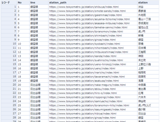Image resolution: width=160 pixels, height=122 pixels.
Task: Select the omote-sando station URL cell
Action: click(93, 11)
